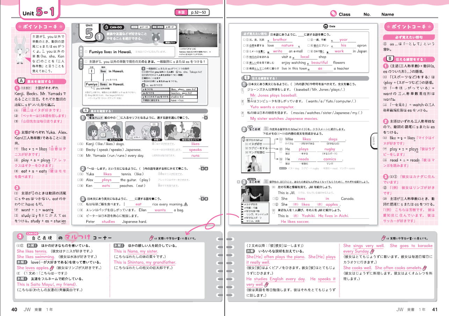Click the 本誌 p.52~53 page reference badge
Image resolution: width=449 pixels, height=316 pixels.
193,13
